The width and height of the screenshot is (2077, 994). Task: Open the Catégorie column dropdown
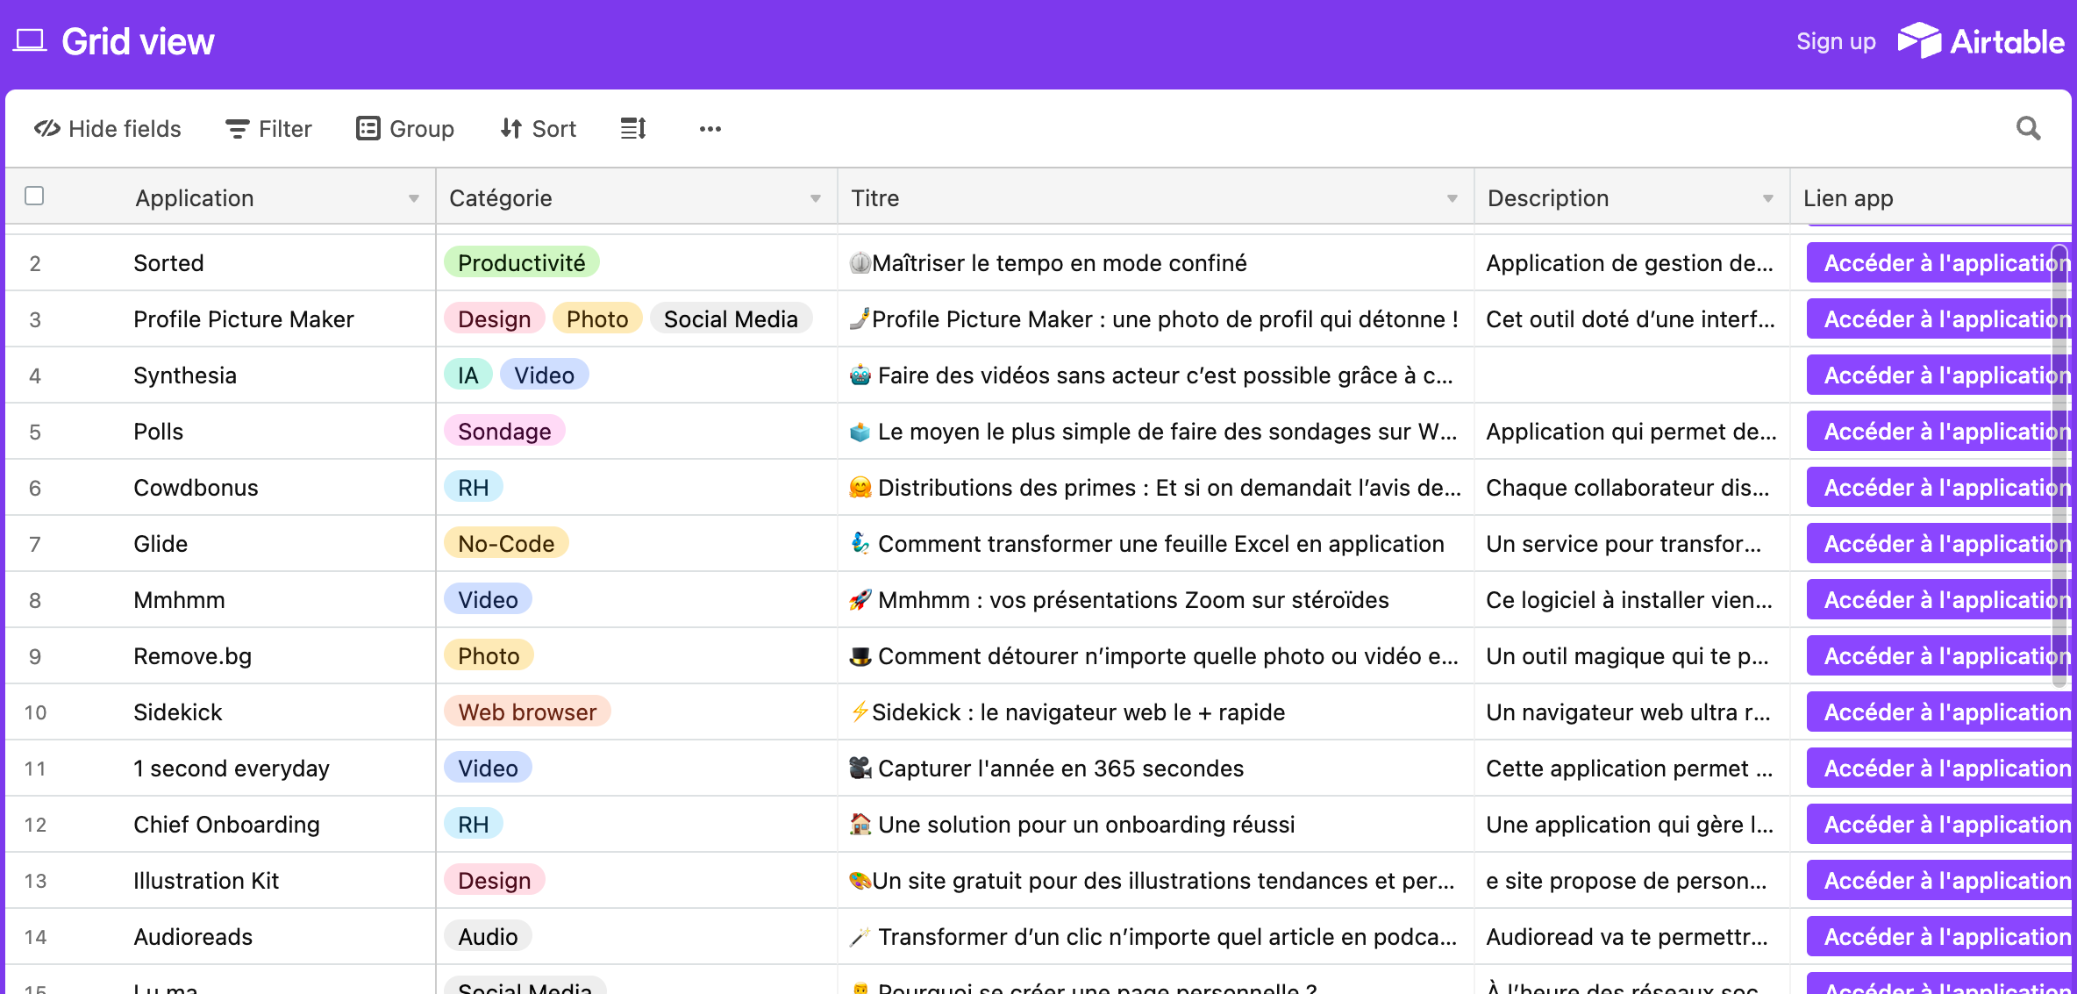814,198
